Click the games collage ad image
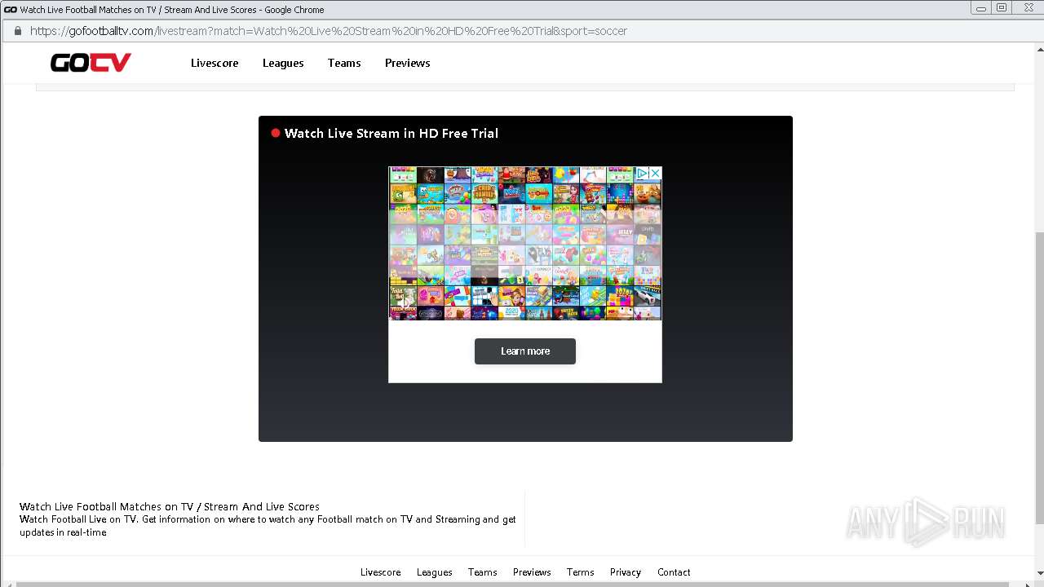 [525, 243]
